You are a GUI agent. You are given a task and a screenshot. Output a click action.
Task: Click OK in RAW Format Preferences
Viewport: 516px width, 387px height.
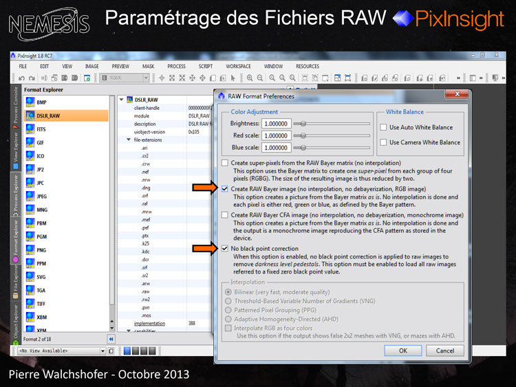tap(402, 351)
